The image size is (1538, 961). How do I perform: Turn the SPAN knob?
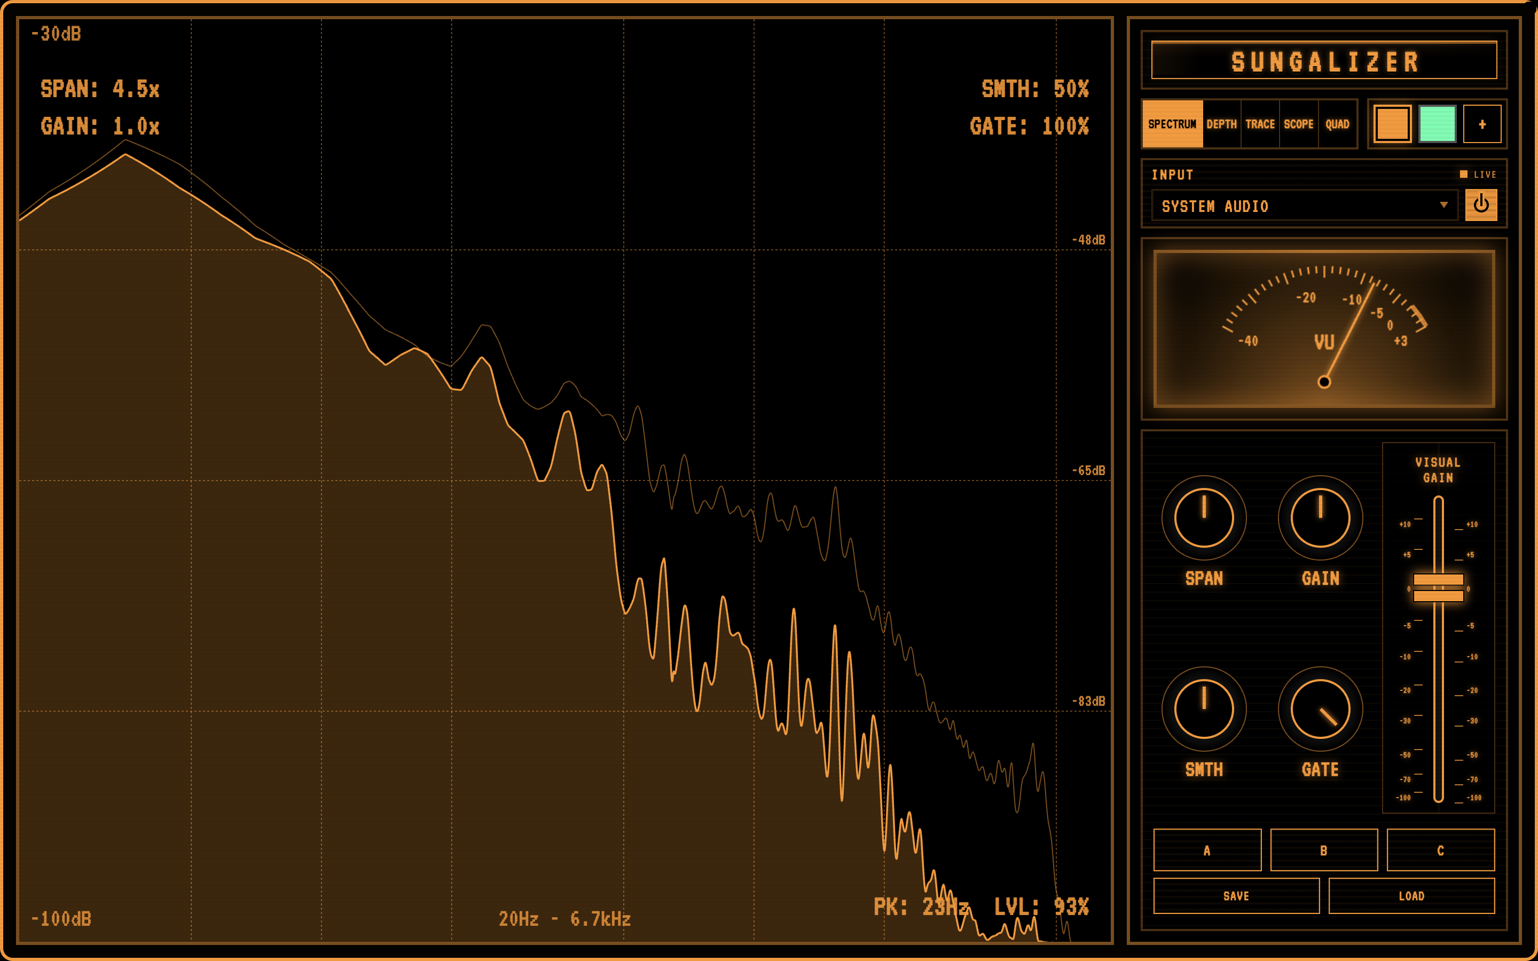tap(1204, 517)
